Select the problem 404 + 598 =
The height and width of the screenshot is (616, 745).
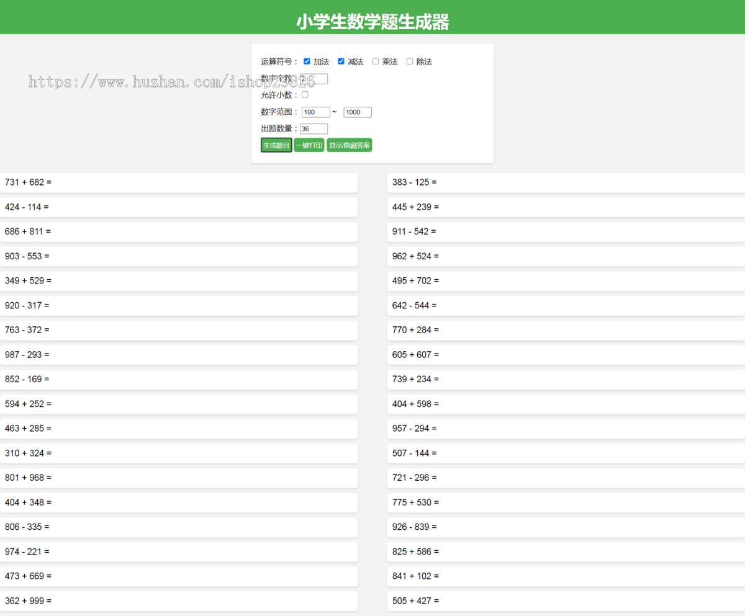[566, 404]
